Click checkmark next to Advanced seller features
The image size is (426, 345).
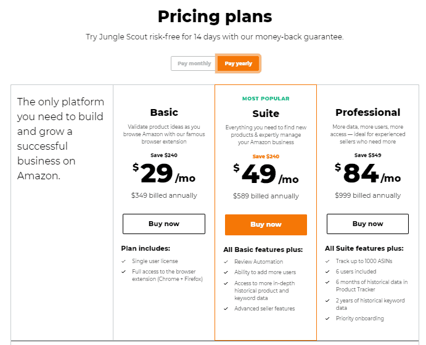226,309
